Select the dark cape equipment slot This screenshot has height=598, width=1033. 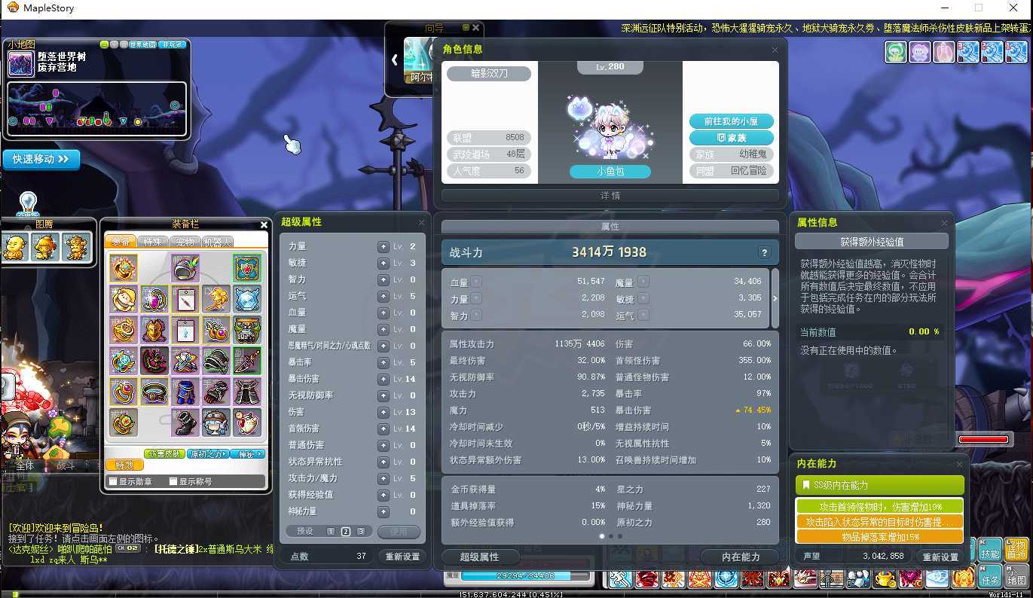pyautogui.click(x=246, y=392)
